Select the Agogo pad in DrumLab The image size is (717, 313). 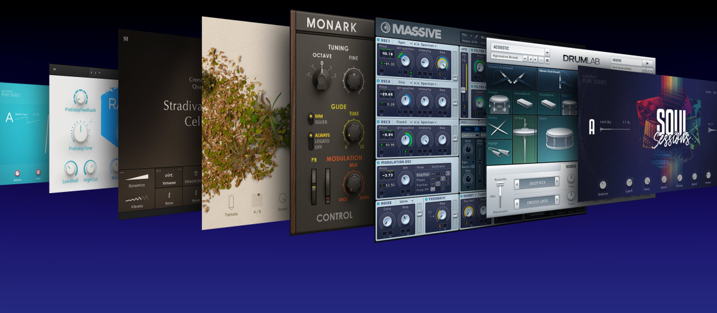[500, 153]
